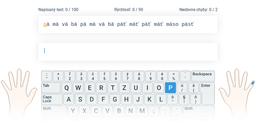
Task: Click the X key
Action: point(84,111)
